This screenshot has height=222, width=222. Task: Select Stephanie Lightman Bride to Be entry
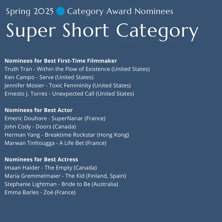(x=61, y=184)
